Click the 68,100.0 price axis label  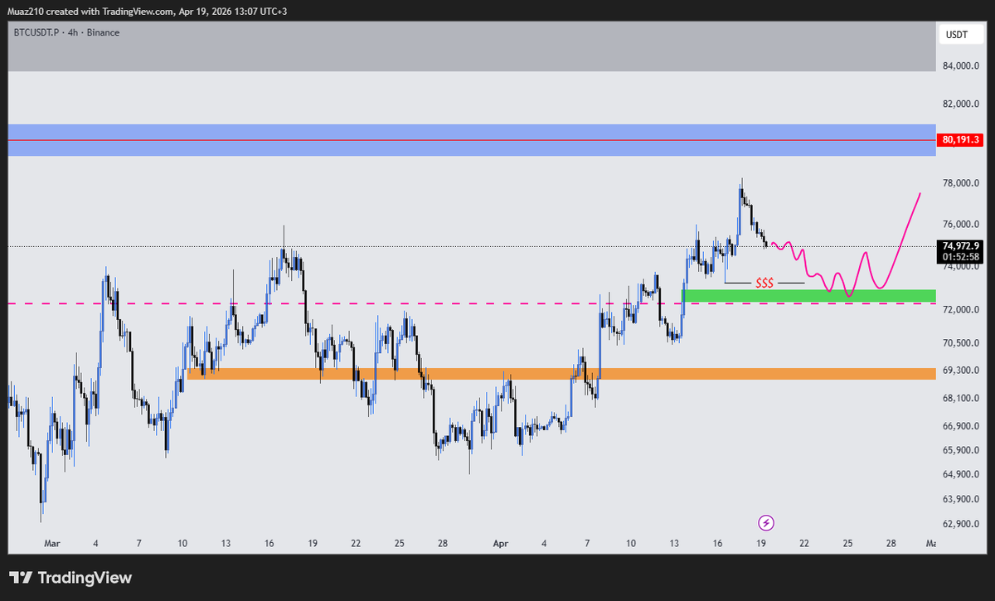(960, 399)
